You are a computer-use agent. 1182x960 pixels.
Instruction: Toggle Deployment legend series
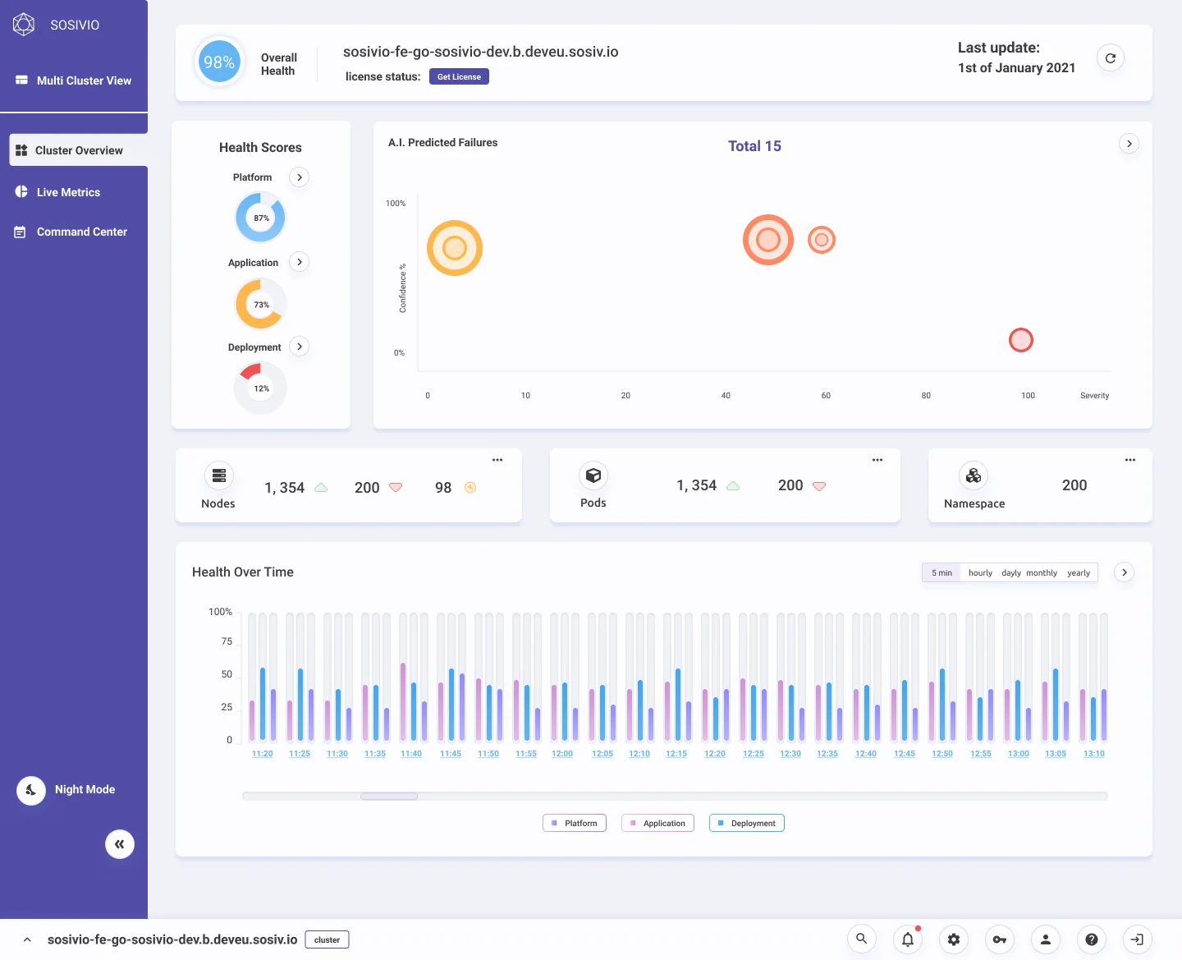747,823
